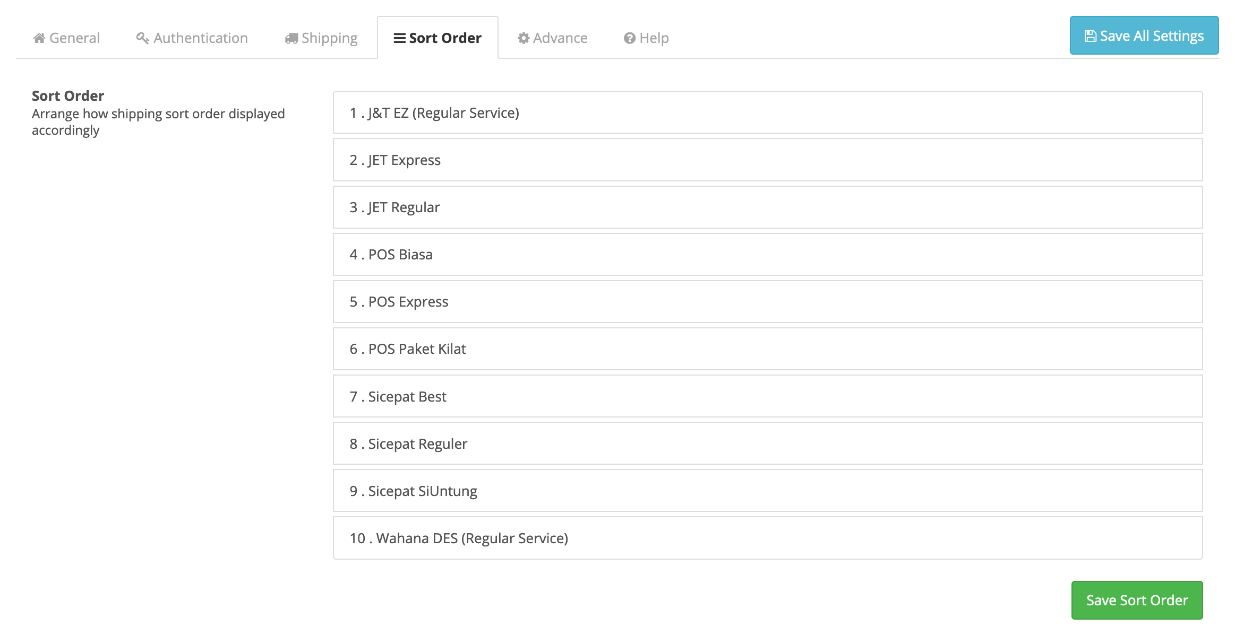
Task: Select the Sicepat Best sort item
Action: (x=767, y=396)
